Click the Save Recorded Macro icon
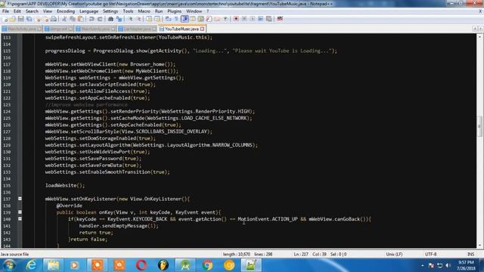The image size is (484, 272). [269, 19]
